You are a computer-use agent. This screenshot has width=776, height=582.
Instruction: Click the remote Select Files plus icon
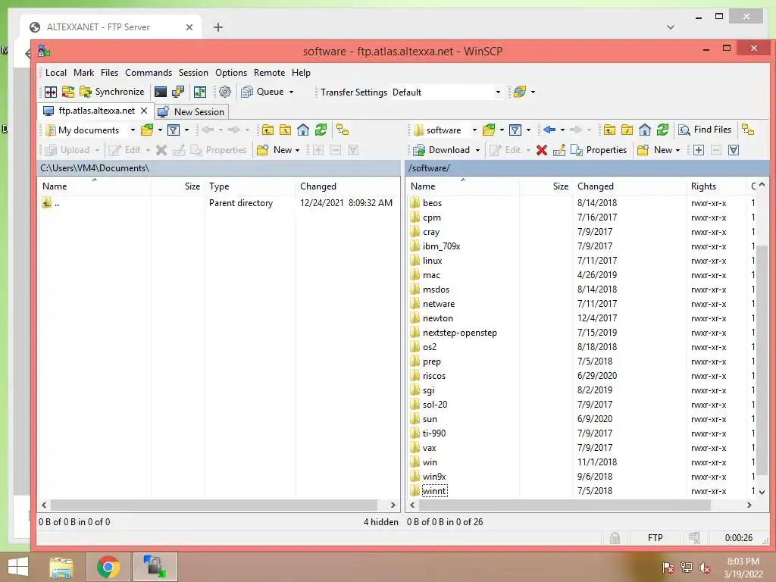click(x=698, y=150)
